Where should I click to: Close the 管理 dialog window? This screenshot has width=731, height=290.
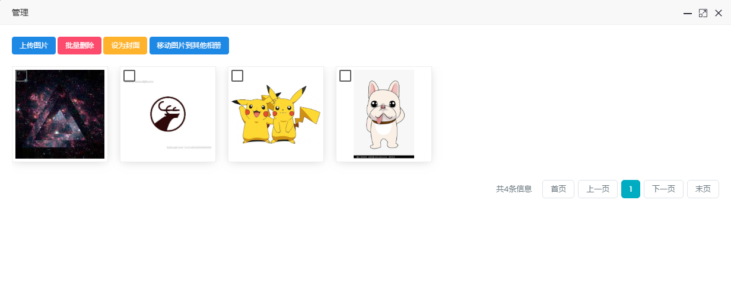[x=719, y=13]
